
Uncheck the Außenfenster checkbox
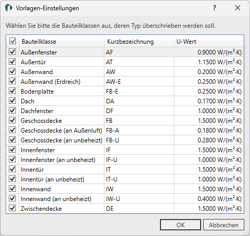pos(12,52)
